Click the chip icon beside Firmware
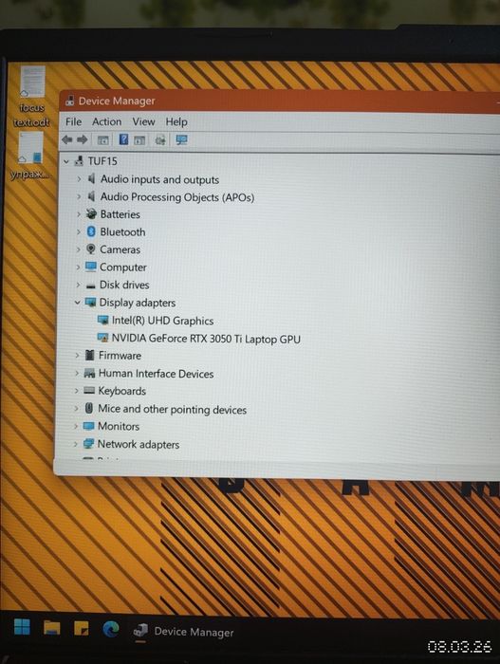Image resolution: width=500 pixels, height=664 pixels. point(89,355)
